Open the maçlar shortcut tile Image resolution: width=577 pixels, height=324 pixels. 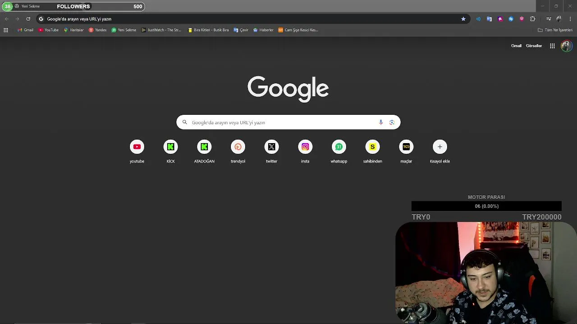[406, 152]
